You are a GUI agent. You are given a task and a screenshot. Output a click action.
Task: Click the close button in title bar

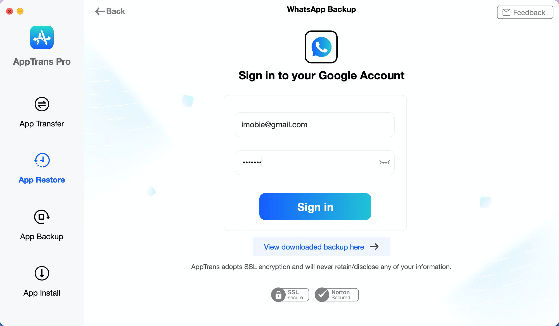[x=9, y=11]
